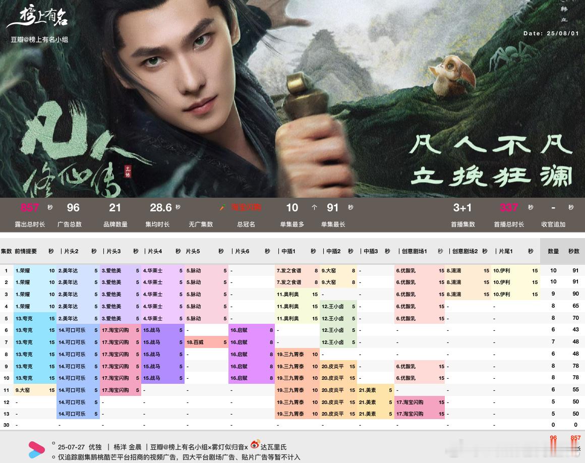Select the 片头3 column header

(x=113, y=251)
